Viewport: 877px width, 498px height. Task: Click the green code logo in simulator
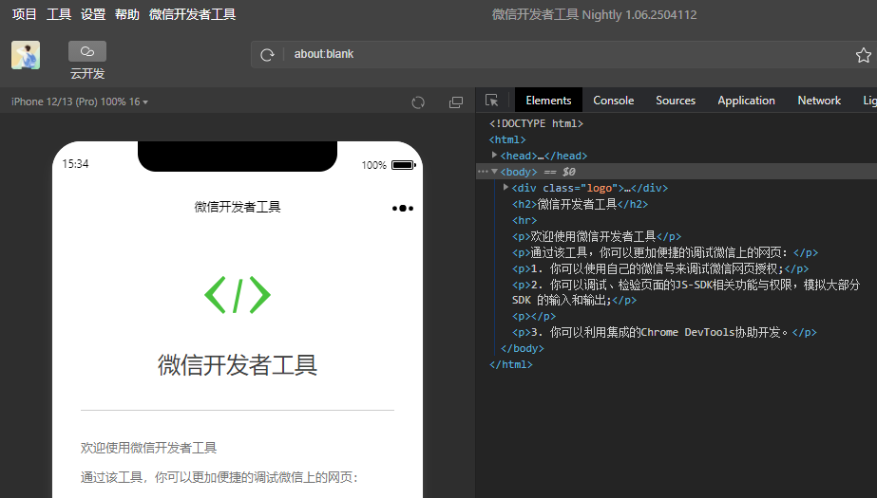tap(238, 295)
